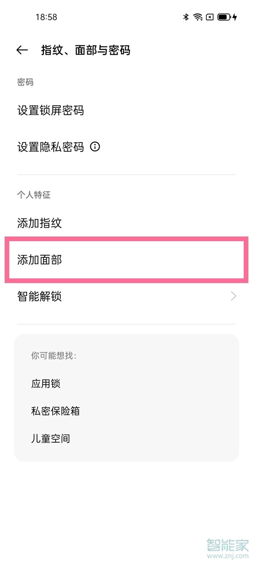
Task: Tap the highlighted 添加面部 option
Action: point(40,260)
